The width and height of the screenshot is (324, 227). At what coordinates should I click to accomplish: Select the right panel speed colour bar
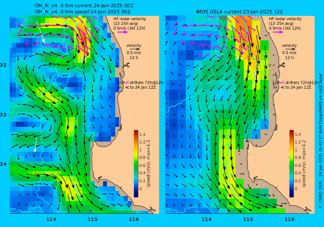291,164
